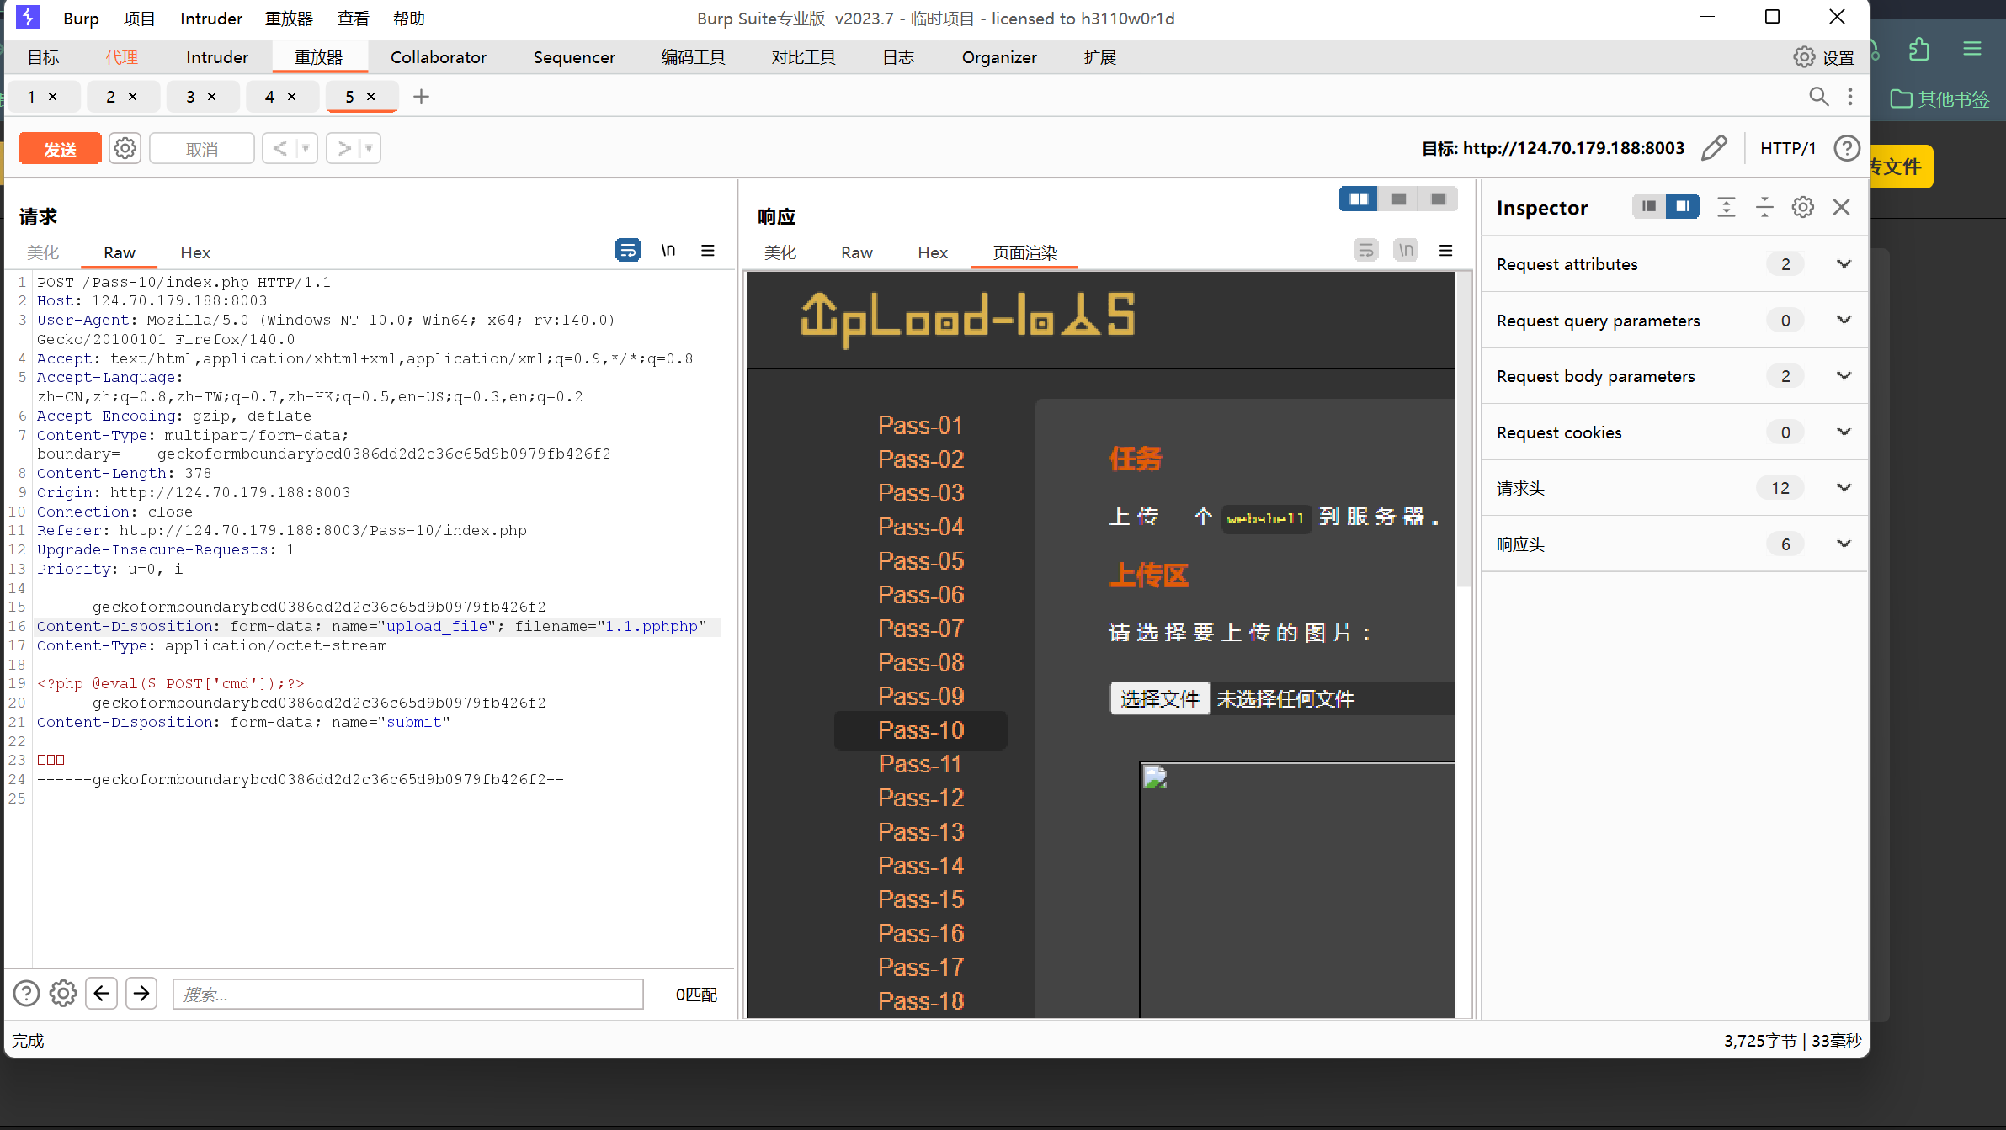This screenshot has height=1130, width=2006.
Task: Click the 发送 send button
Action: coord(60,148)
